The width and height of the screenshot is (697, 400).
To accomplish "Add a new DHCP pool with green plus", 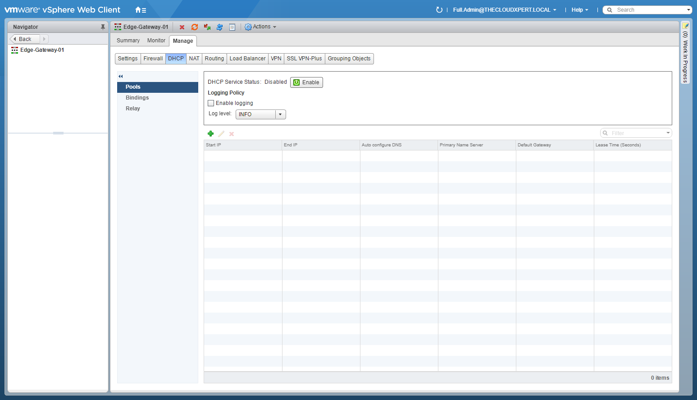I will click(210, 134).
